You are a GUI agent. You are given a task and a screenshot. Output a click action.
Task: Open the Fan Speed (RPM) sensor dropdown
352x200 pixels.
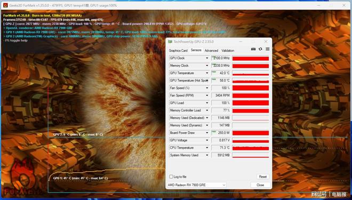tap(207, 95)
